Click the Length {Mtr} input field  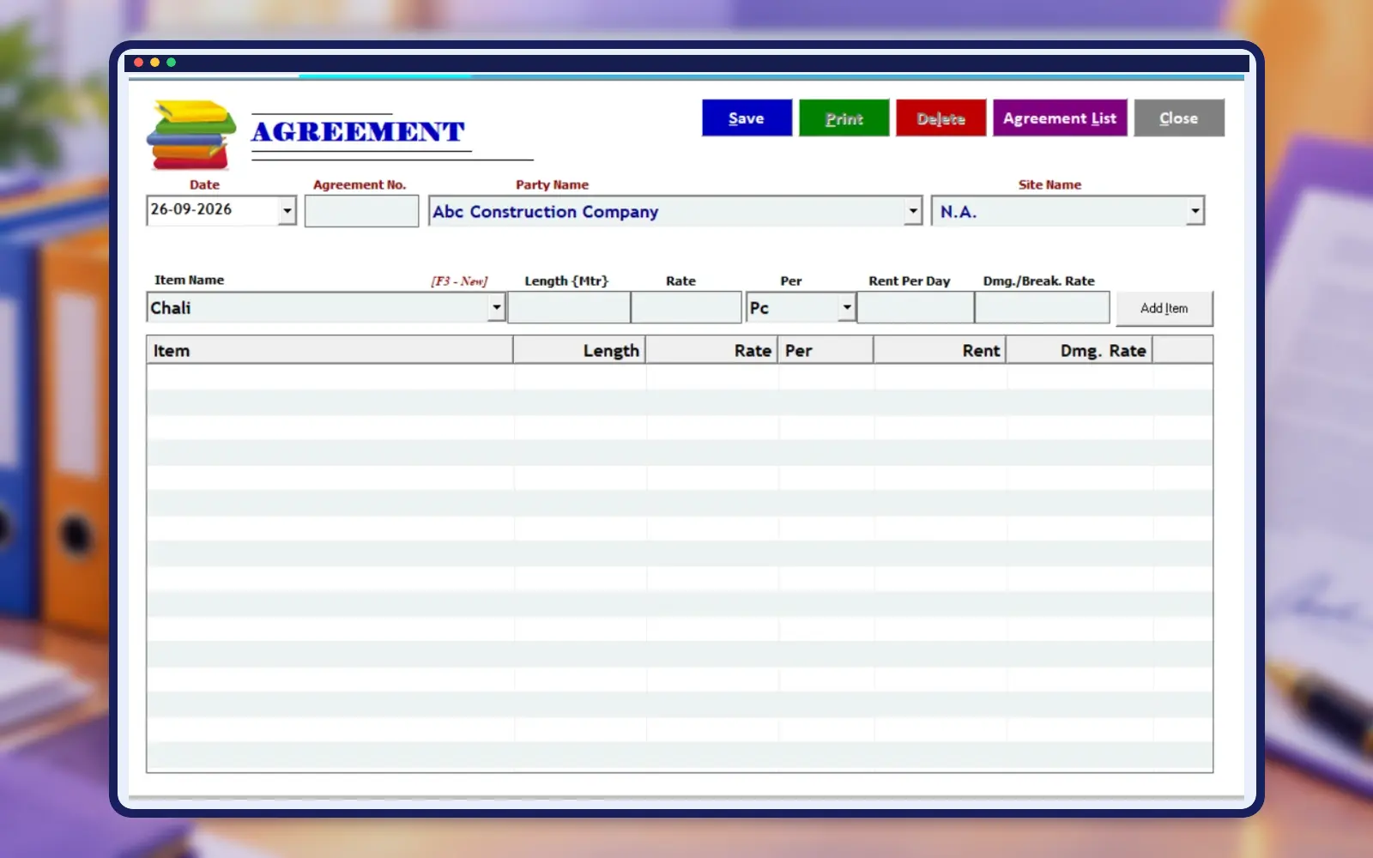[x=569, y=307]
